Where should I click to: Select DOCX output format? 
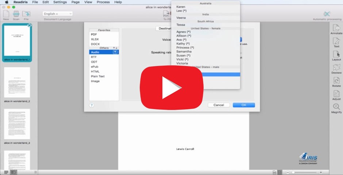(x=104, y=44)
